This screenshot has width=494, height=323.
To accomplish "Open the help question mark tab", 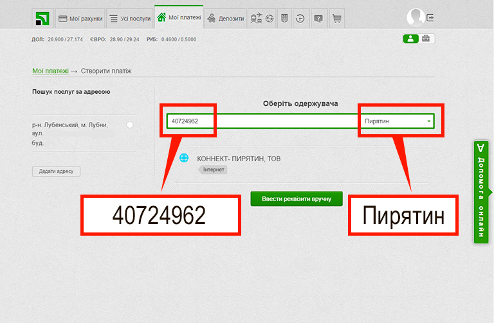I will (x=318, y=19).
